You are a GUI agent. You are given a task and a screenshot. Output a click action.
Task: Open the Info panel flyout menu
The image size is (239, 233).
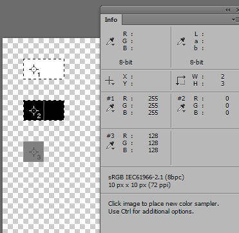[x=235, y=20]
